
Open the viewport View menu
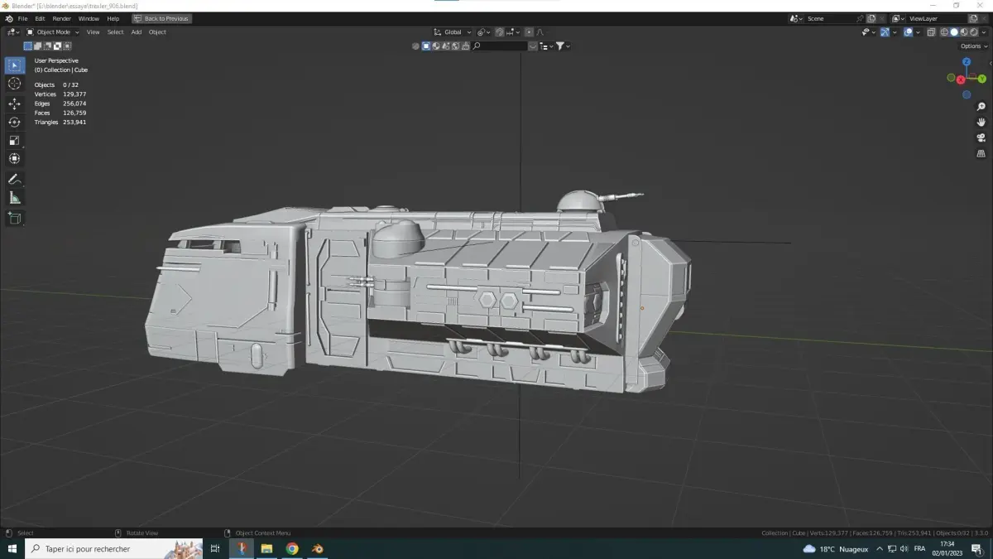pyautogui.click(x=93, y=32)
